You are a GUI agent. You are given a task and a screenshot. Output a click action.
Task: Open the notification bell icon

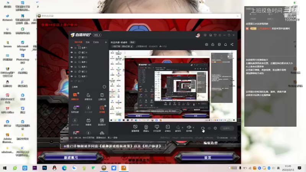225,44
